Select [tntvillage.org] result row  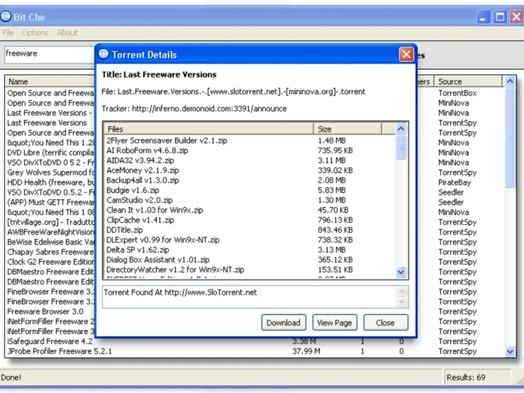pyautogui.click(x=51, y=222)
